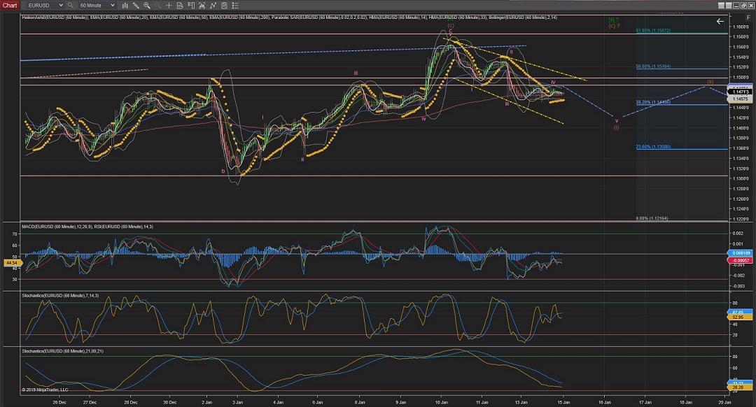756x407 pixels.
Task: Open the chart properties list icon
Action: pyautogui.click(x=234, y=6)
